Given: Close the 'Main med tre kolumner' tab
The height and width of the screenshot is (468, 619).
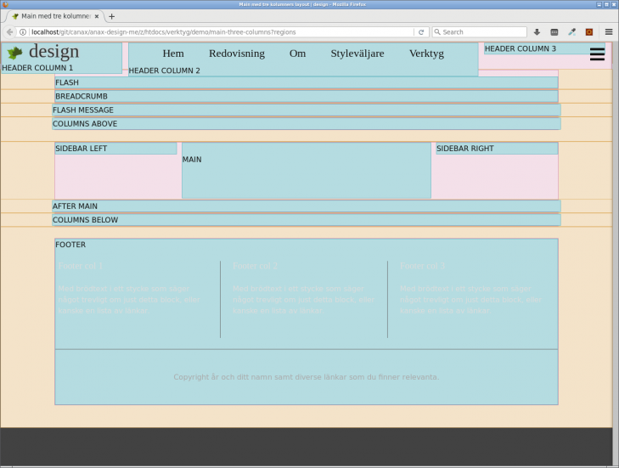Looking at the screenshot, I should tap(97, 16).
